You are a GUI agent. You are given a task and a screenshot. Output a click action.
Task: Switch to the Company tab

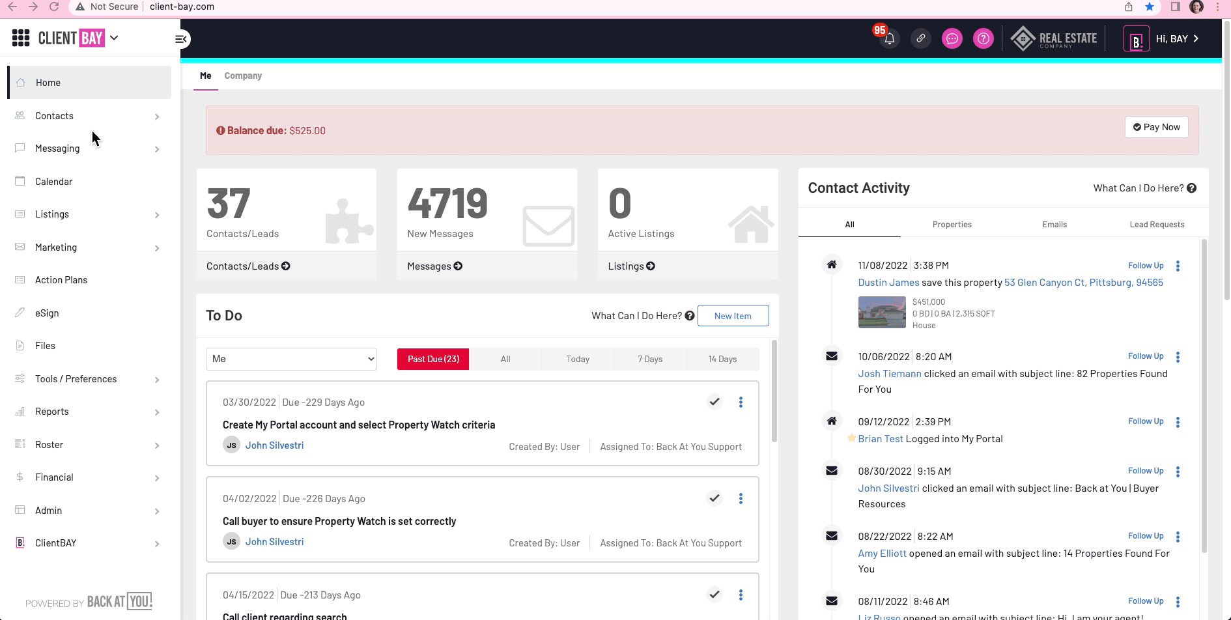click(243, 76)
